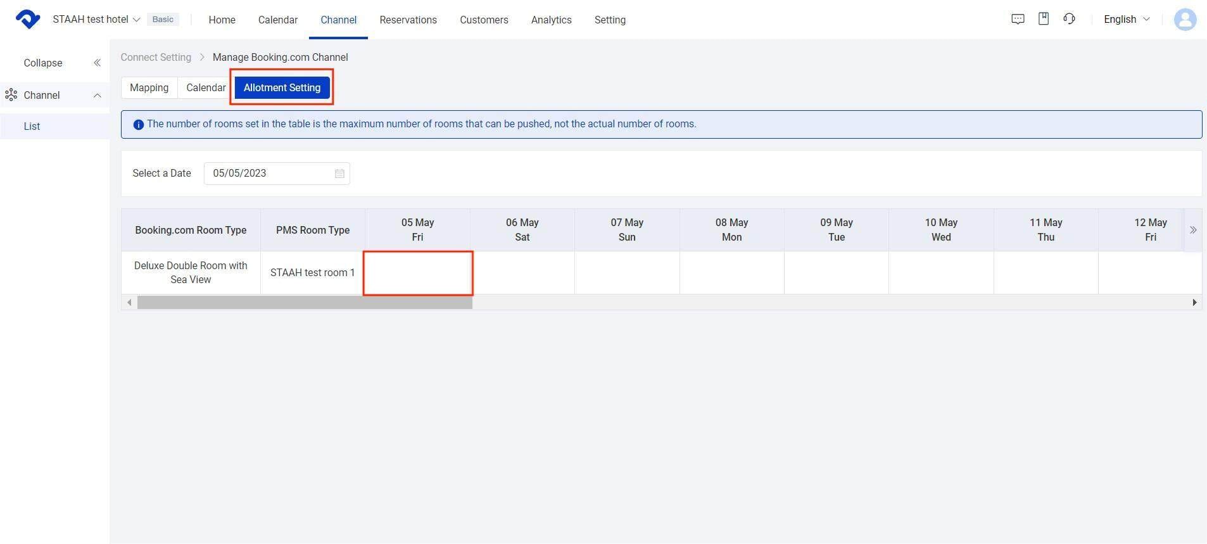The width and height of the screenshot is (1207, 544).
Task: Open the bookmark guide icon
Action: click(x=1044, y=19)
